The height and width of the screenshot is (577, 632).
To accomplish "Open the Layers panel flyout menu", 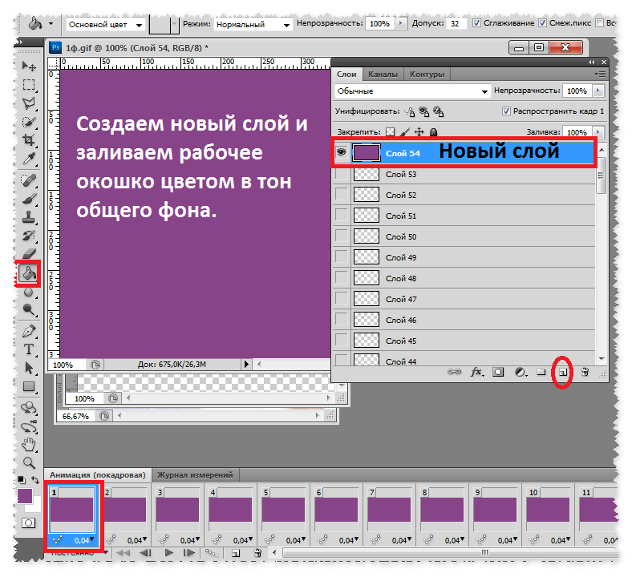I will (600, 74).
